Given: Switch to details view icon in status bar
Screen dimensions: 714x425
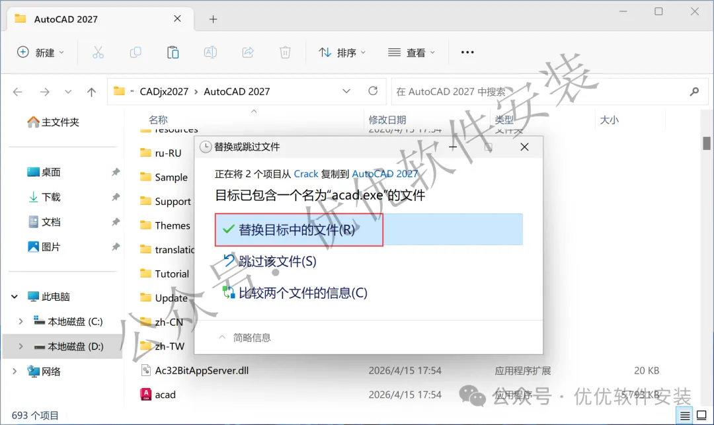Looking at the screenshot, I should [685, 416].
